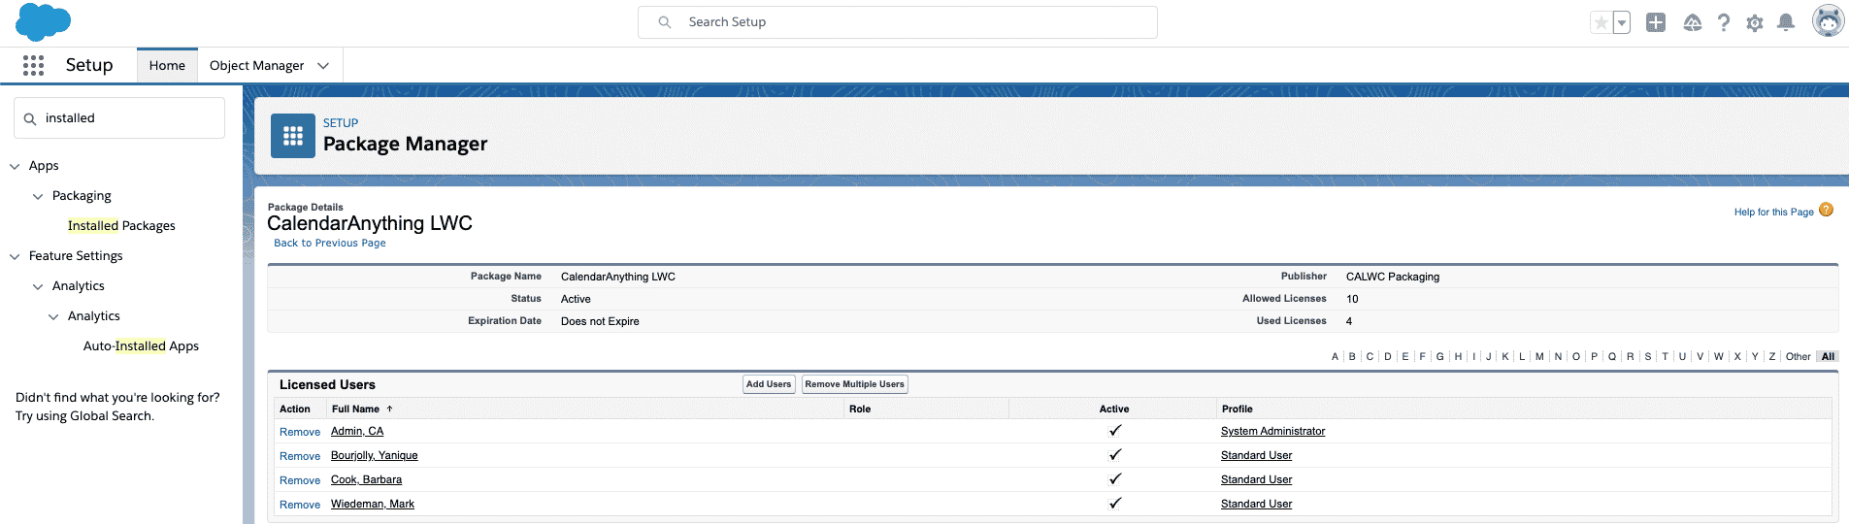The image size is (1849, 524).
Task: Open the help question mark icon
Action: (1724, 22)
